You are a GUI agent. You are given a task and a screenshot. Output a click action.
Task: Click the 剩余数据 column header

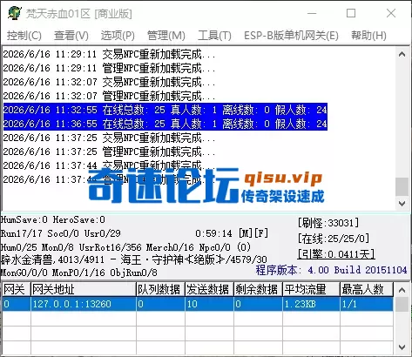click(x=258, y=289)
